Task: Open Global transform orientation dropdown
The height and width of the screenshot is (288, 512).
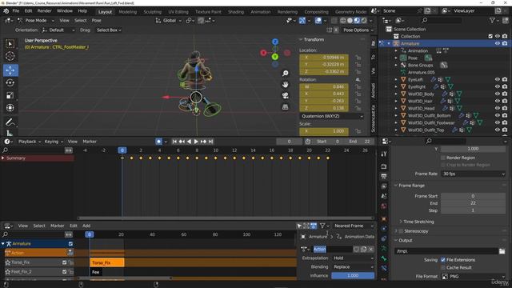Action: (x=169, y=20)
